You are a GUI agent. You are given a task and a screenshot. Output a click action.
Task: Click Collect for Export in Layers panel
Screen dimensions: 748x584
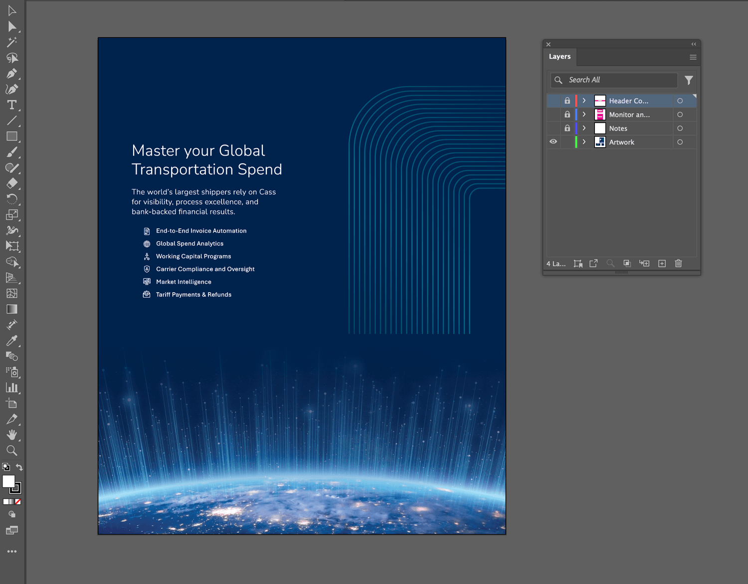593,264
